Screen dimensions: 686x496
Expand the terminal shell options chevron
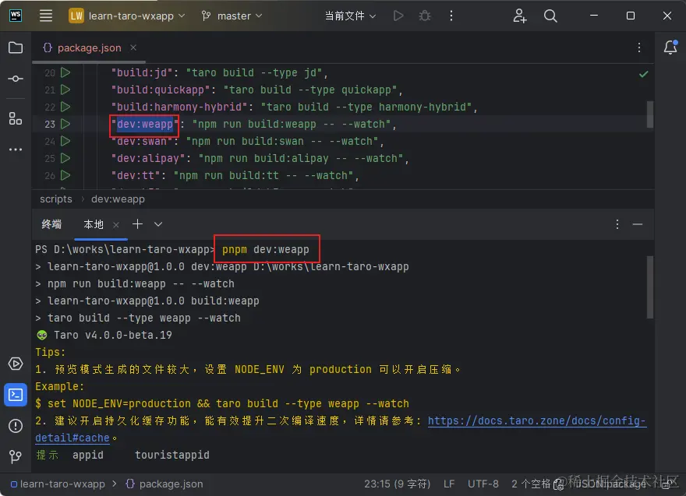158,224
